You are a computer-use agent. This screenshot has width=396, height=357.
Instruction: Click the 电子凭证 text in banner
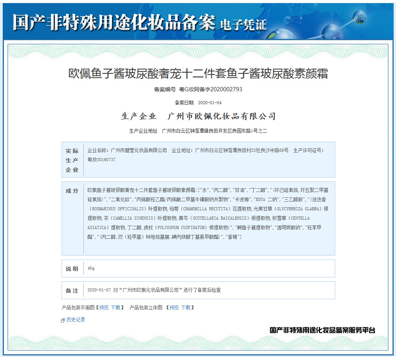[243, 25]
